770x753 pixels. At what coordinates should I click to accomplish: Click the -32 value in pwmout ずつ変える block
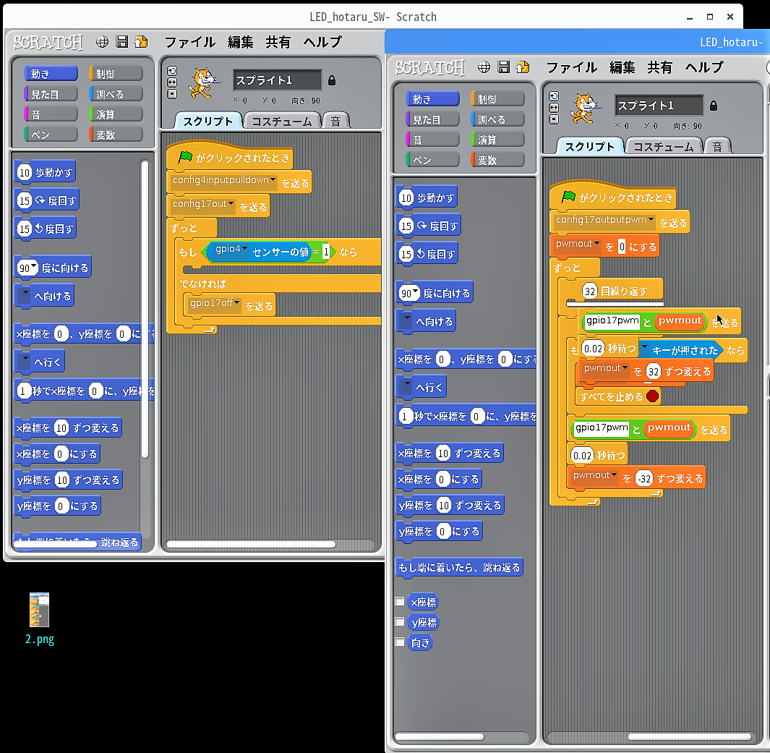(x=644, y=478)
